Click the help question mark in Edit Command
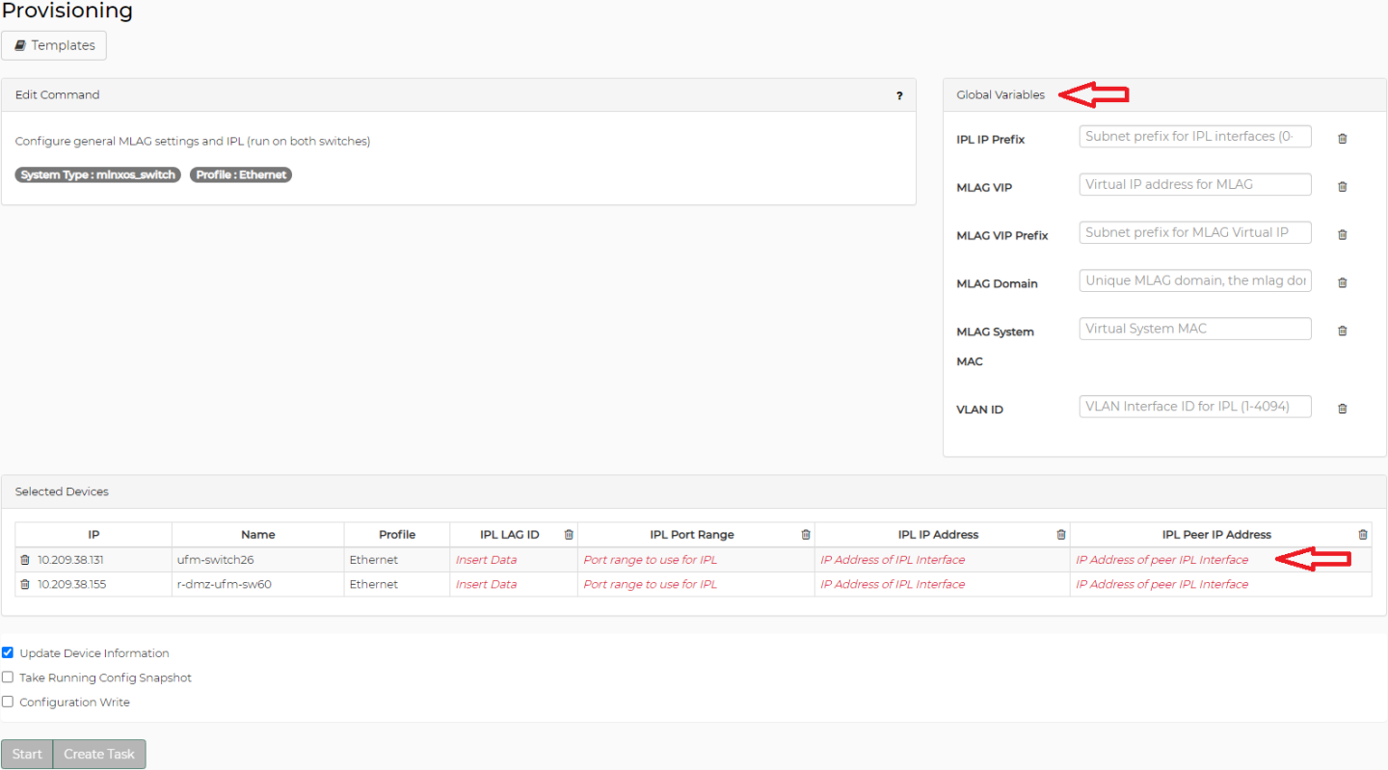The height and width of the screenshot is (770, 1388). point(899,95)
